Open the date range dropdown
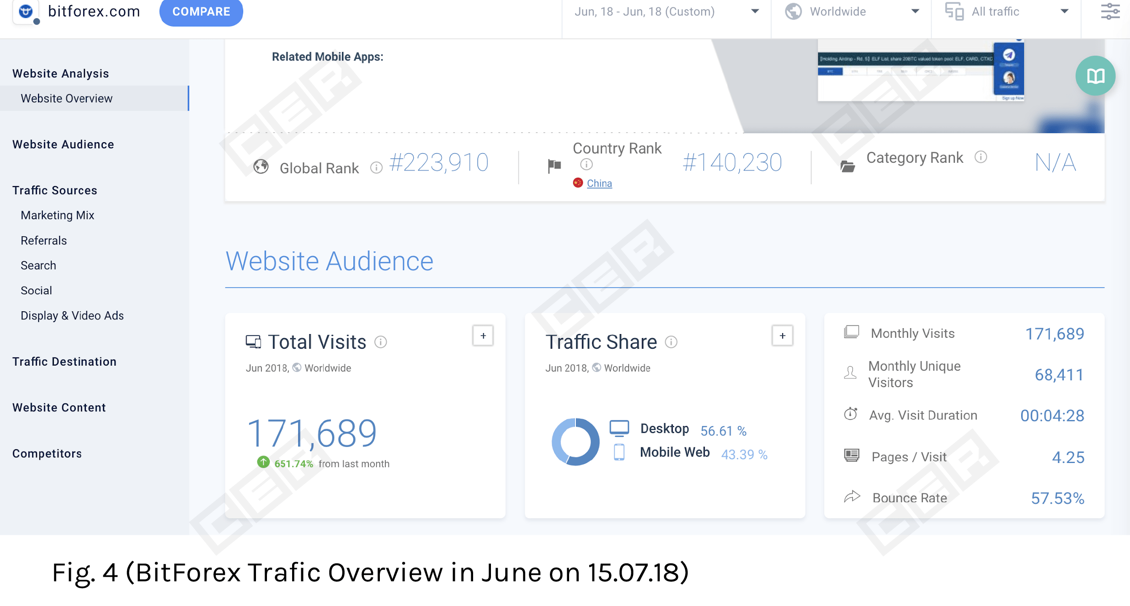This screenshot has width=1130, height=606. point(666,12)
